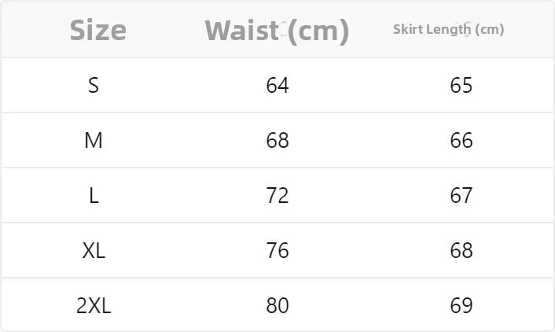Click waist value 76 for size XL

point(277,250)
